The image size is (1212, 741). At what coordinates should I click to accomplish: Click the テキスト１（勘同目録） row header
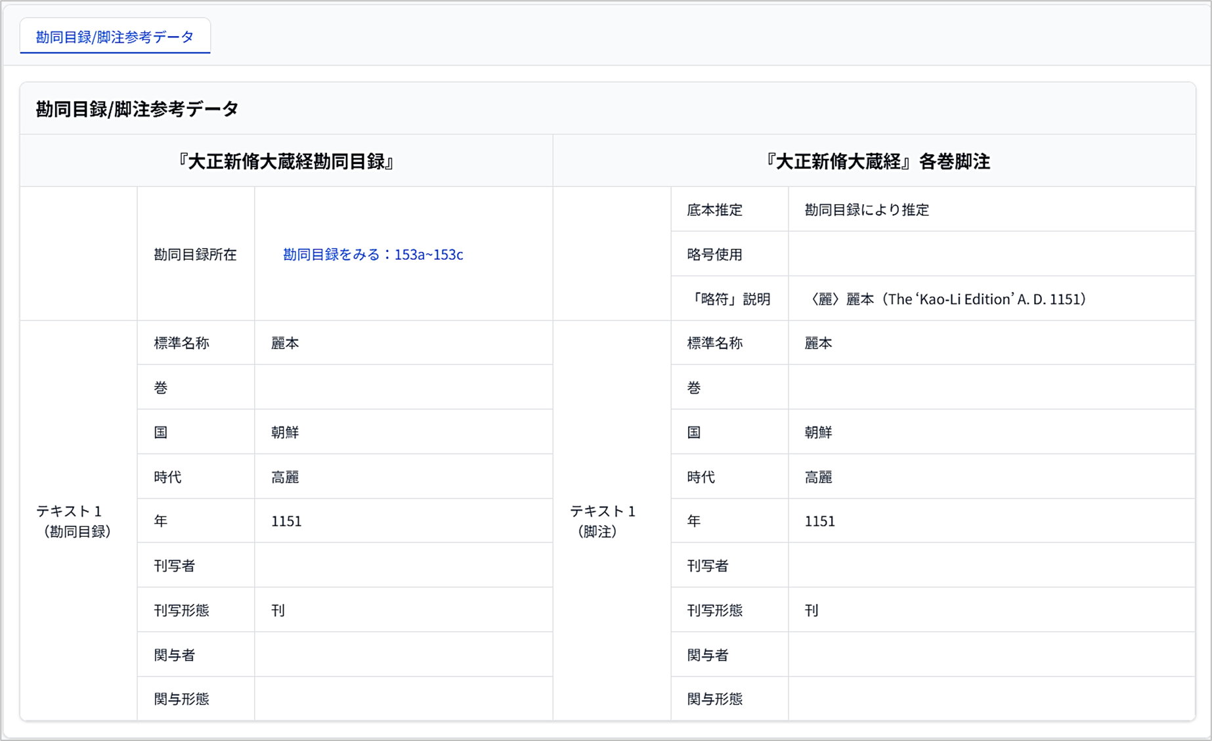[76, 521]
